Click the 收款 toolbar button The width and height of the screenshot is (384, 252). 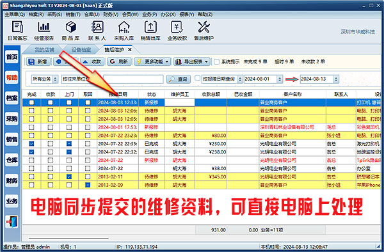tap(92, 61)
